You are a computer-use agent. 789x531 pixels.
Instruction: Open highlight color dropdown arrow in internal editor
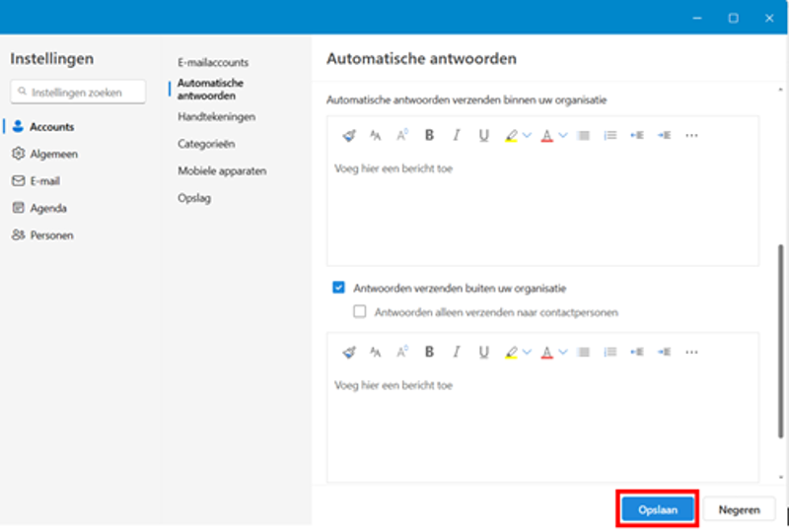coord(527,135)
